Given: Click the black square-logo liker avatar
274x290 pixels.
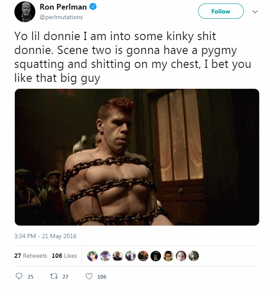Looking at the screenshot, I should click(x=156, y=256).
